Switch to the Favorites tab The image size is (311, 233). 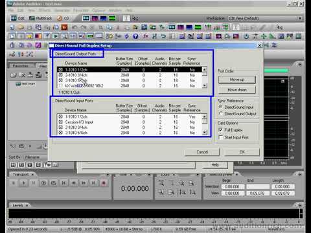click(21, 66)
